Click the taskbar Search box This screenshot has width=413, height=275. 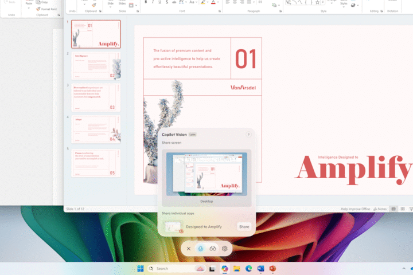(177, 269)
